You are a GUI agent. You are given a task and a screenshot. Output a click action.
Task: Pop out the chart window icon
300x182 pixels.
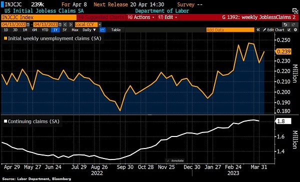[x=295, y=10]
